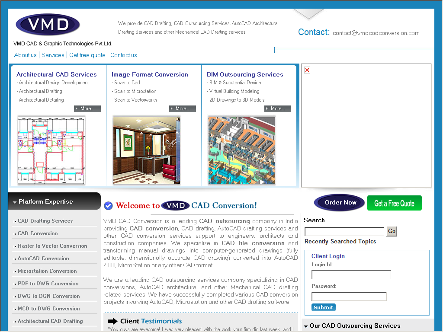Click 'Architectural Detailing' list item

click(41, 100)
